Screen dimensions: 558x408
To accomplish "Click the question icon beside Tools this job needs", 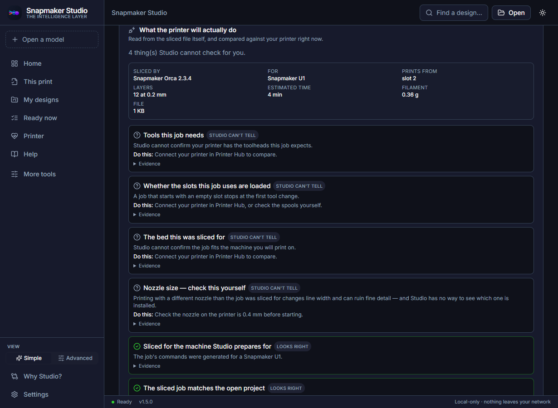I will 137,135.
